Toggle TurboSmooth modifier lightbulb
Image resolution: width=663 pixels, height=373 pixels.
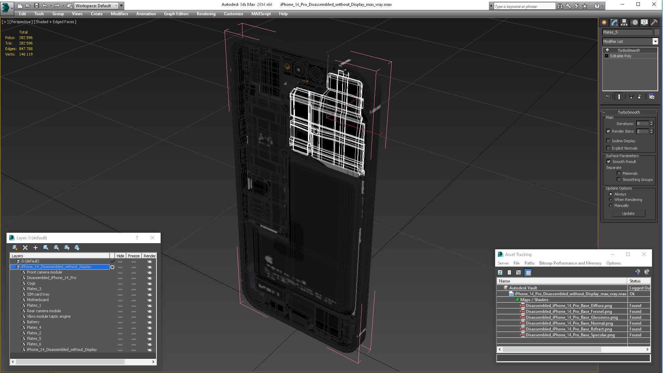tap(607, 50)
